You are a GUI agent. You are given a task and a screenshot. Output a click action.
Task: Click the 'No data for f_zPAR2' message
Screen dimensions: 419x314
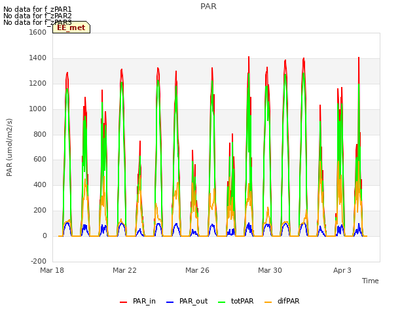click(37, 16)
